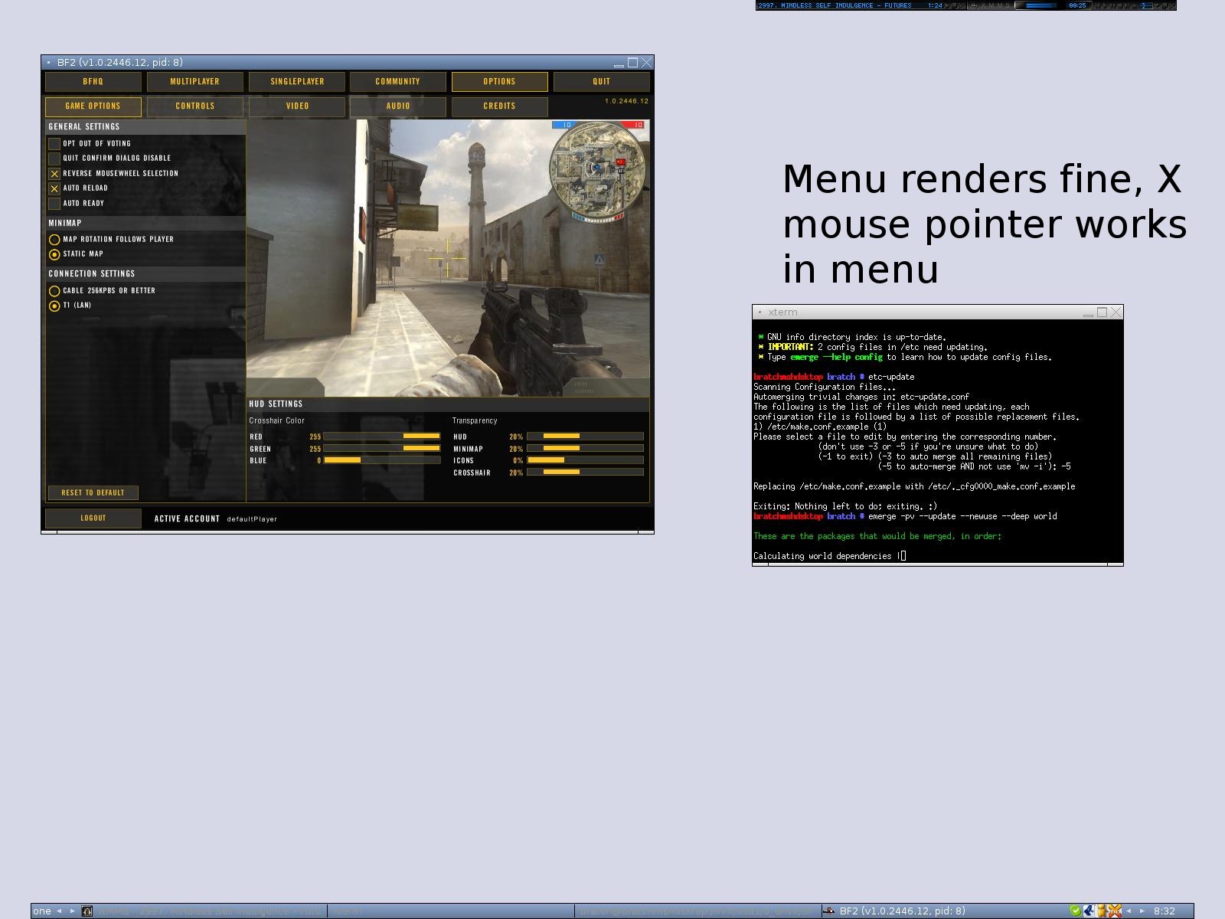Click the yellow figure tray icon

[1102, 911]
